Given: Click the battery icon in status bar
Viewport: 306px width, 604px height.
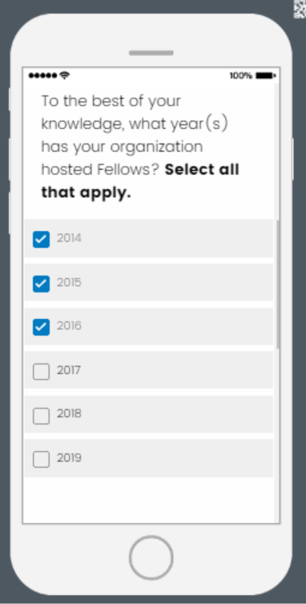Looking at the screenshot, I should pyautogui.click(x=265, y=75).
